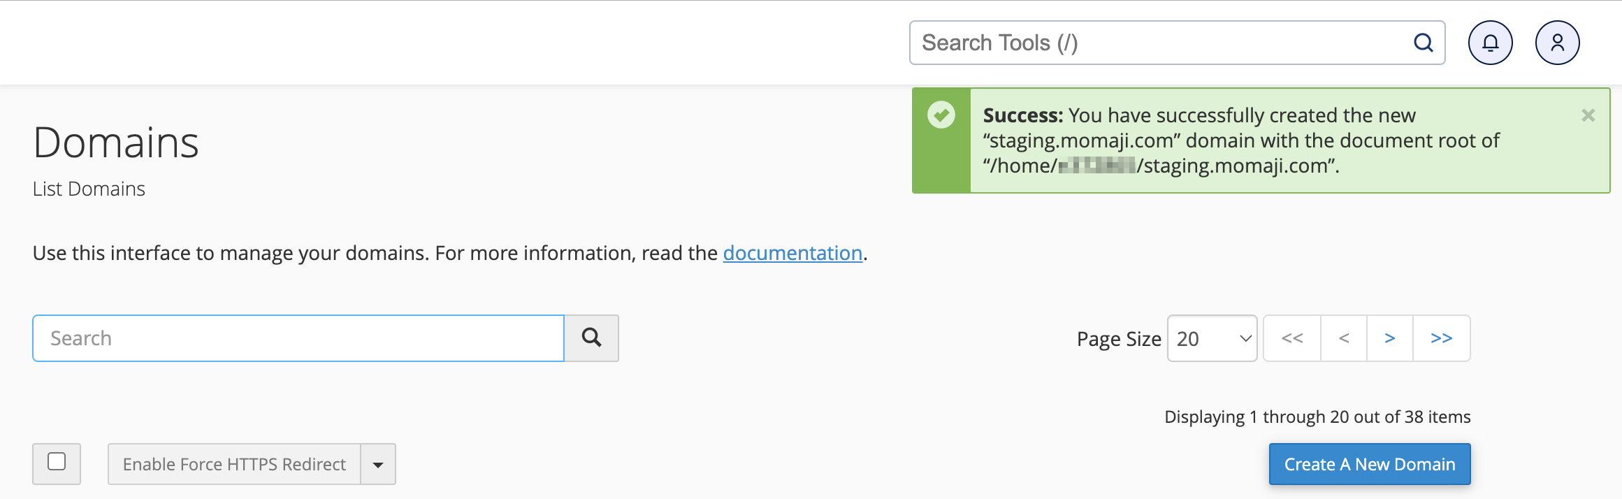Click the notifications bell icon
This screenshot has width=1622, height=499.
pos(1490,43)
